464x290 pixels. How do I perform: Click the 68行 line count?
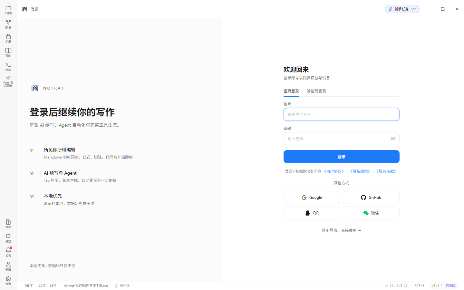53,285
